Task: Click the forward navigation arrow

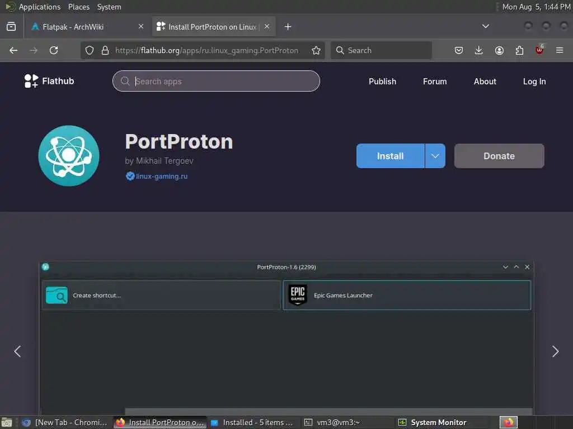Action: (34, 50)
